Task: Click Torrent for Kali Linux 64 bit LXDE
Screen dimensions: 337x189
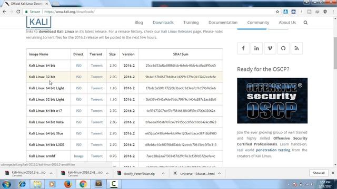Action: (x=96, y=145)
